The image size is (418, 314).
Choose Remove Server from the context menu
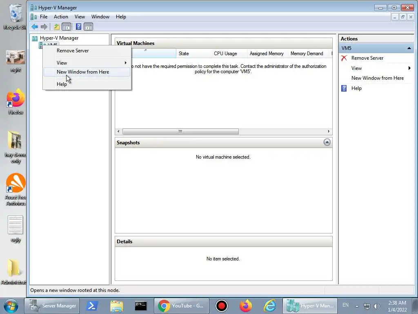point(87,51)
